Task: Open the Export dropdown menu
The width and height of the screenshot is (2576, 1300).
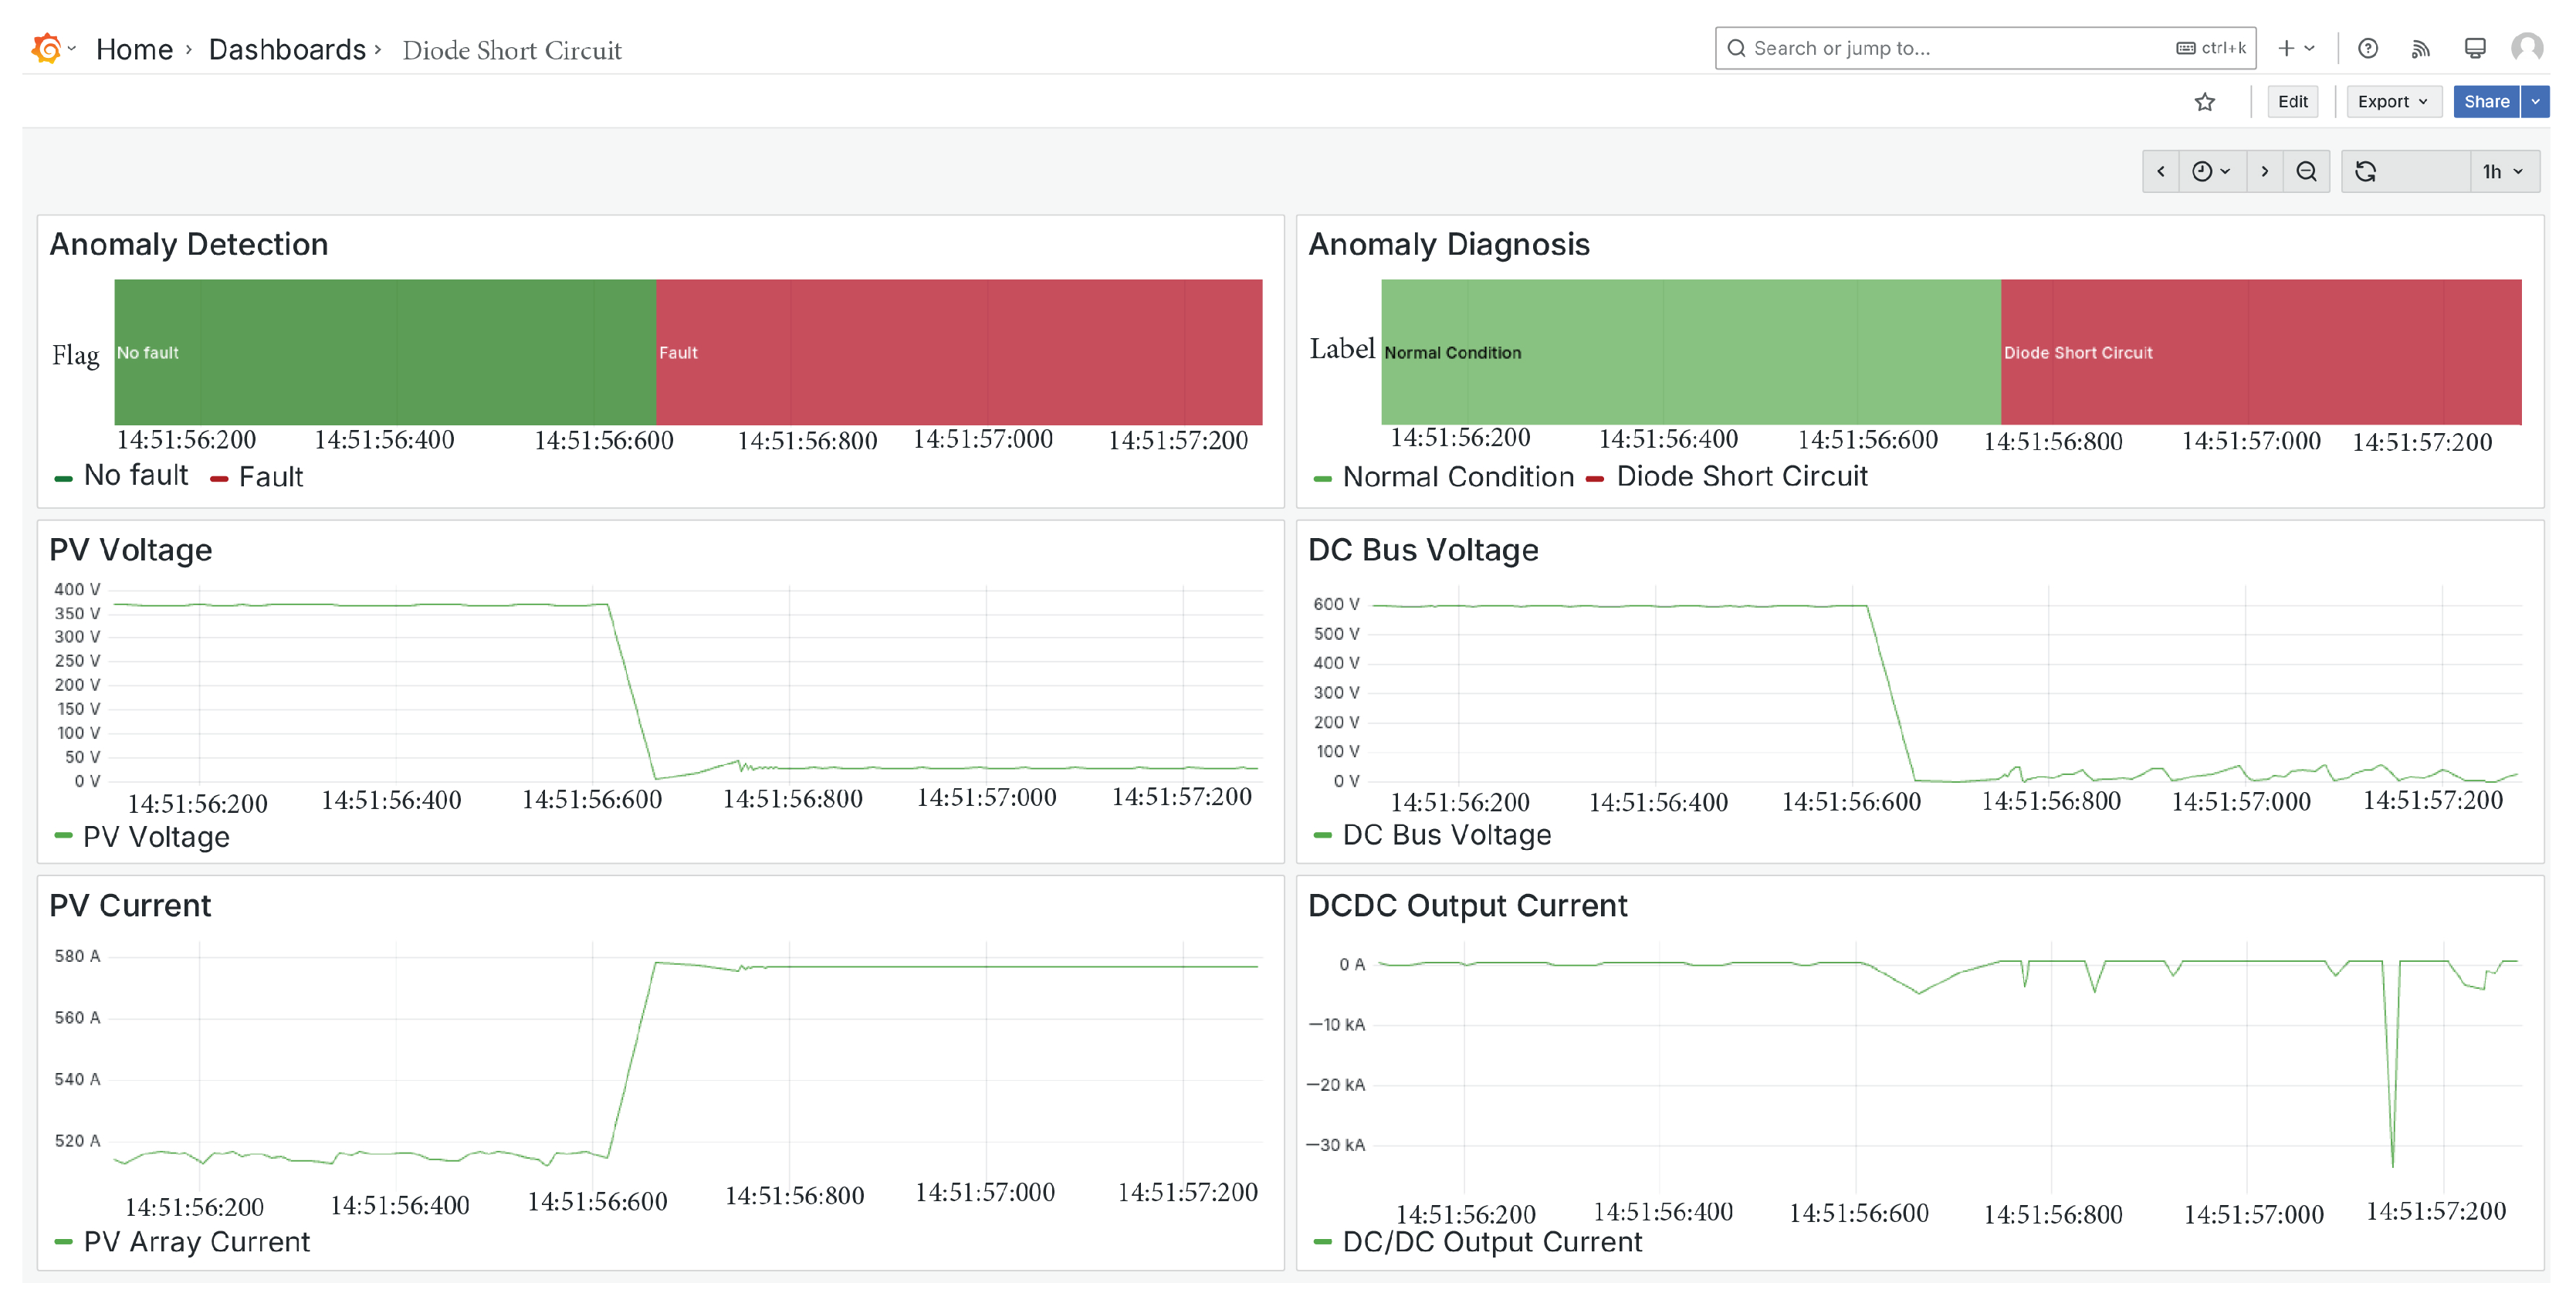Action: [2392, 102]
